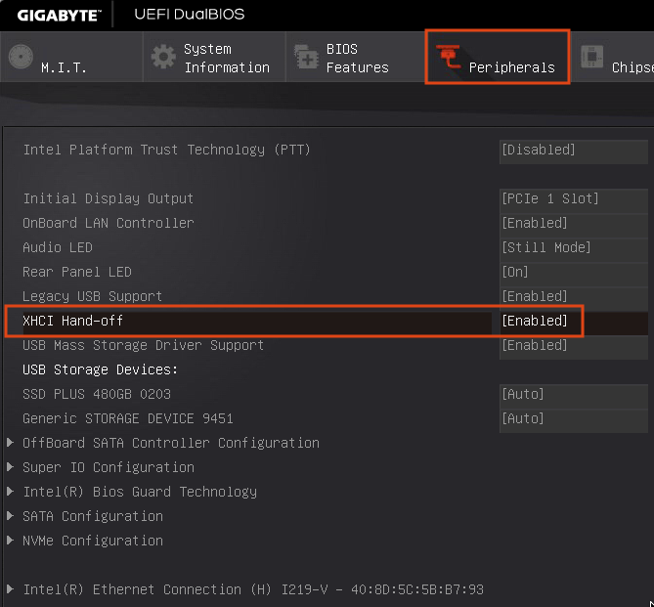Select the Peripherals tab

[498, 57]
